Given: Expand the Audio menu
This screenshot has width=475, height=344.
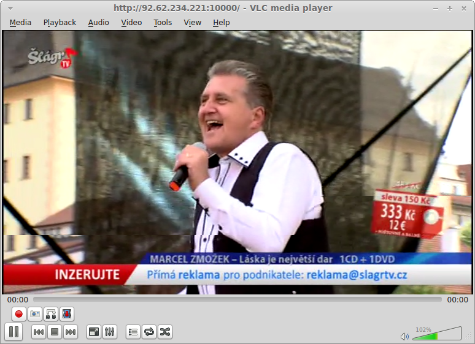Looking at the screenshot, I should click(x=98, y=23).
